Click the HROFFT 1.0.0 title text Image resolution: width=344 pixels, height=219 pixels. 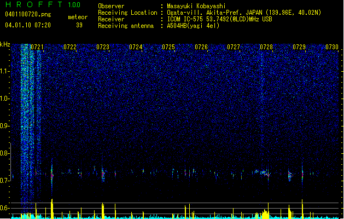coord(43,4)
